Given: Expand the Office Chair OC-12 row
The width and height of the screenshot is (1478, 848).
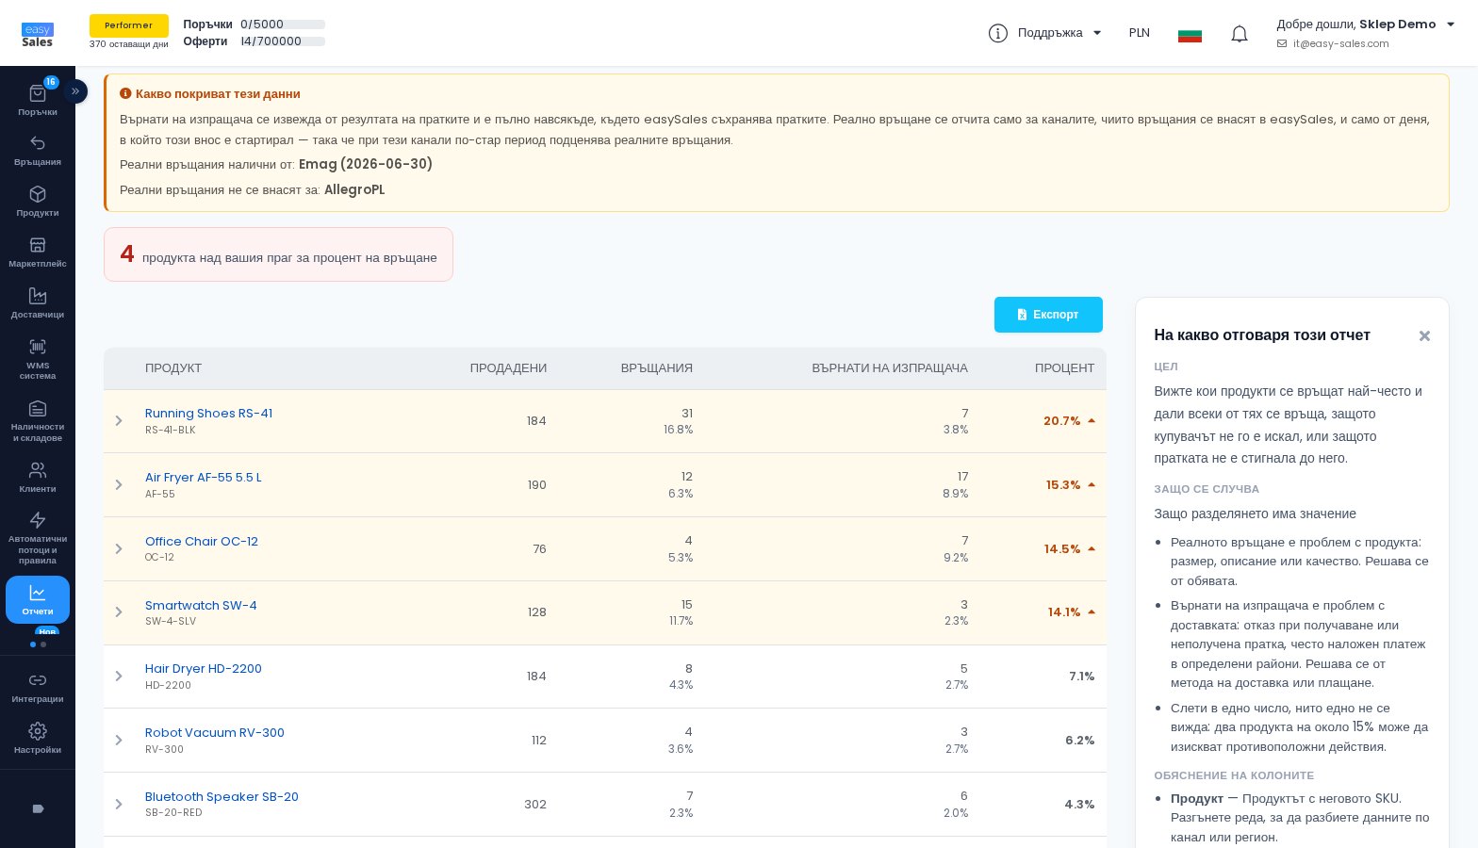Looking at the screenshot, I should (x=119, y=549).
